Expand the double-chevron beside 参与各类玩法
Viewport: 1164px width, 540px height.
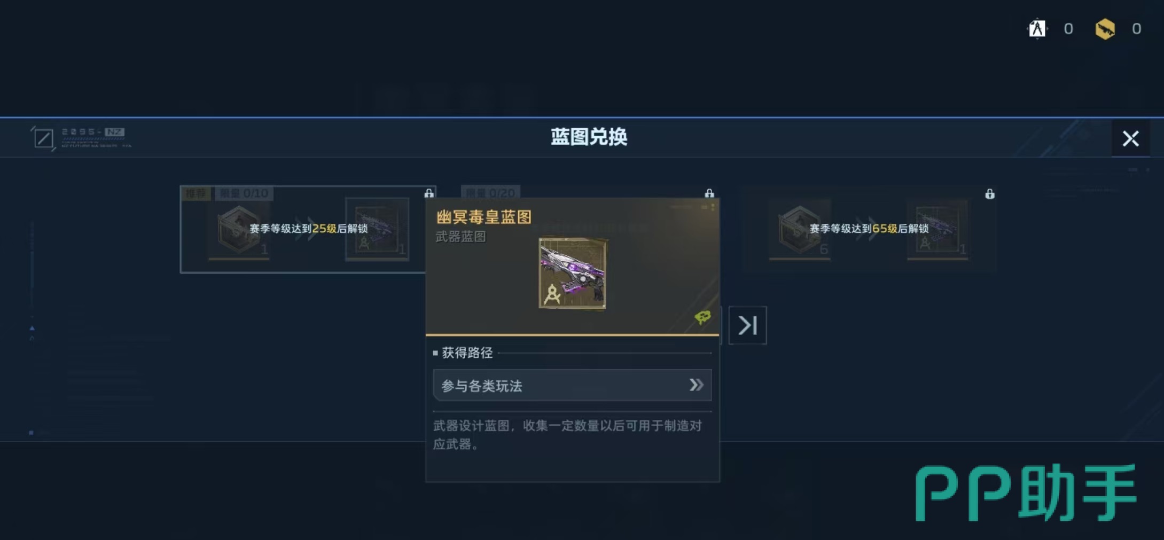696,385
